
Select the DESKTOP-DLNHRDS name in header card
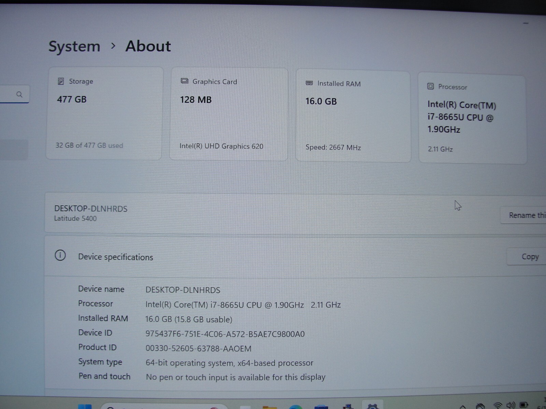pos(91,209)
